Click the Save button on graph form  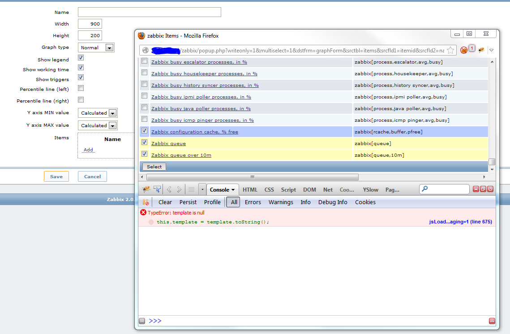point(56,176)
